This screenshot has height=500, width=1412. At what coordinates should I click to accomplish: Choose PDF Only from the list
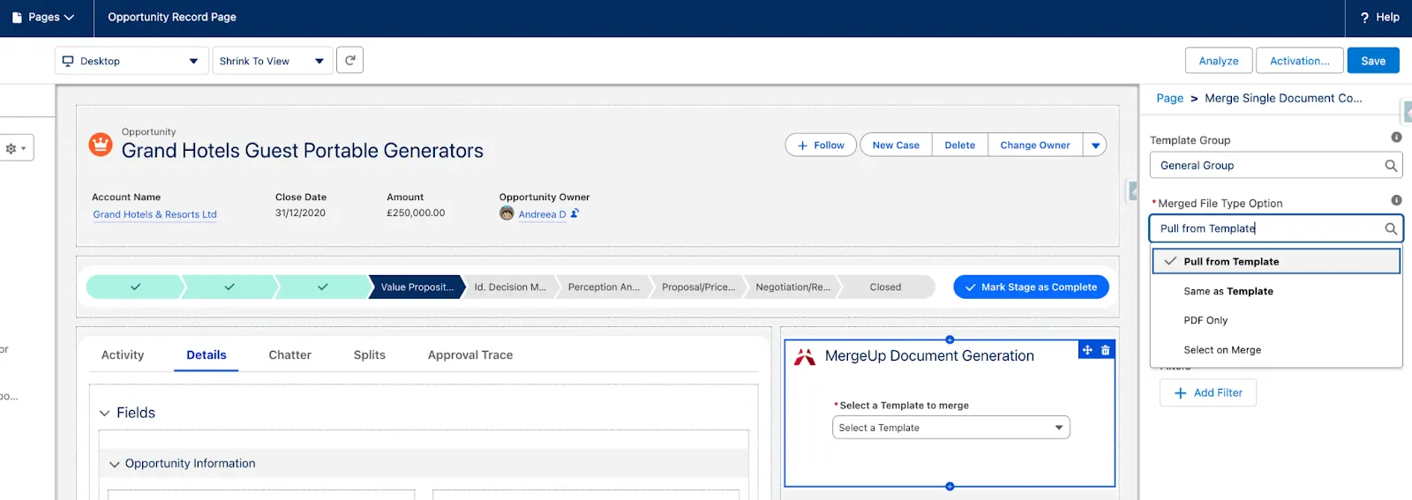pos(1205,320)
